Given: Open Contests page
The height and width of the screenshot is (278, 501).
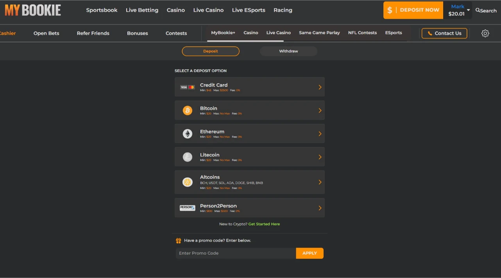Looking at the screenshot, I should [176, 33].
